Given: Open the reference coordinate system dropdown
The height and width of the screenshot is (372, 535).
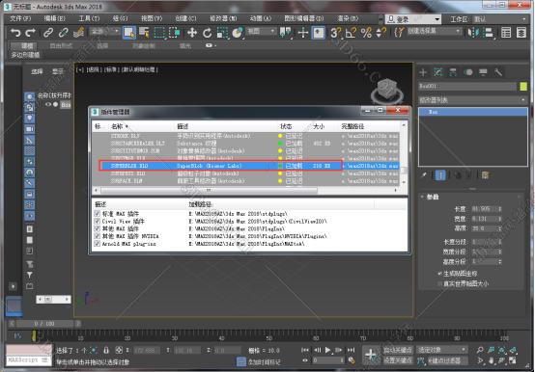Looking at the screenshot, I should pos(261,31).
